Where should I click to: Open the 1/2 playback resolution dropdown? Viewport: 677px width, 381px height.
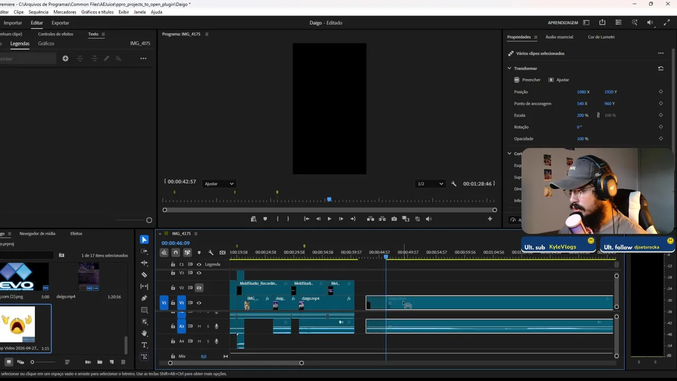coord(430,184)
